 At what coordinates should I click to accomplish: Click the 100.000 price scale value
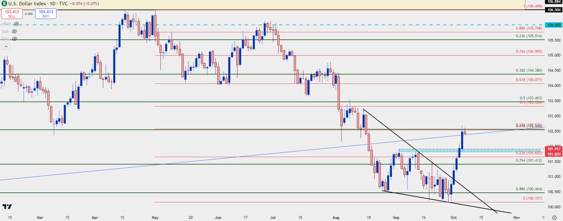click(x=554, y=206)
